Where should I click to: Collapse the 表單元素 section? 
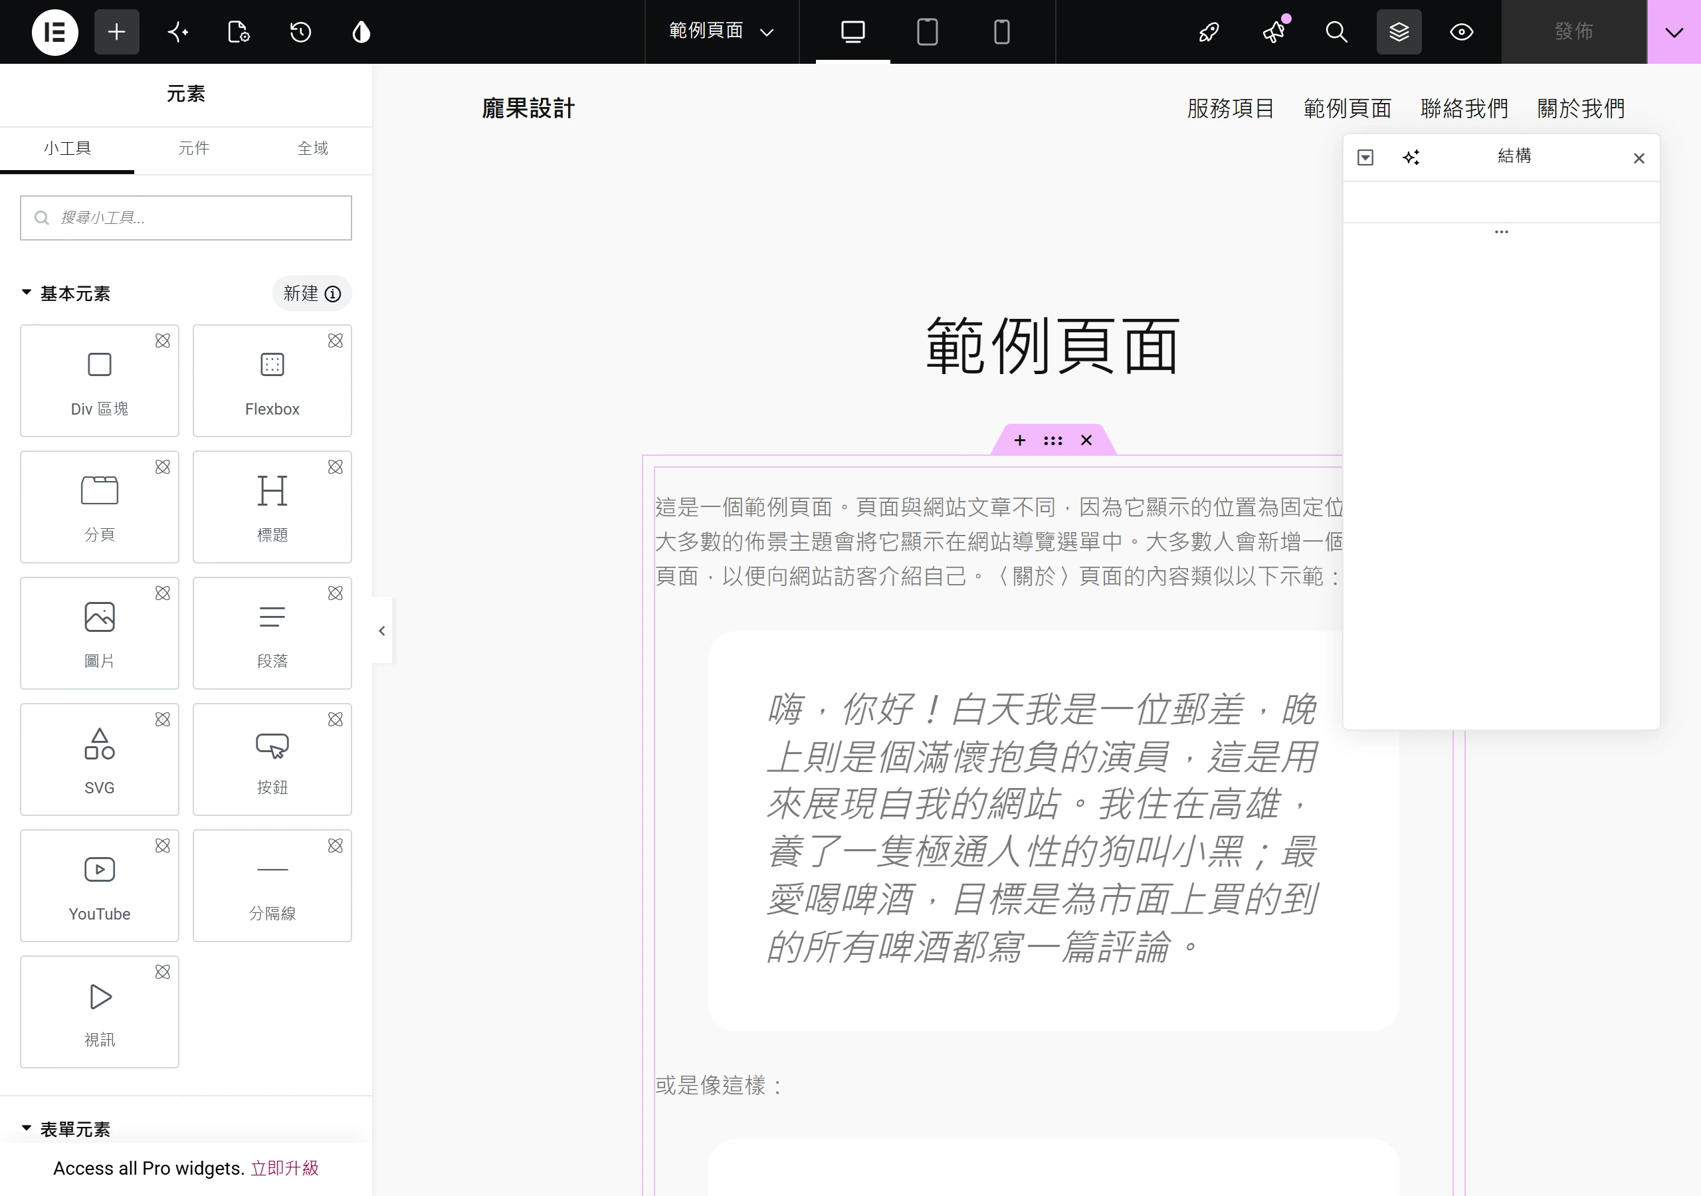point(66,1129)
